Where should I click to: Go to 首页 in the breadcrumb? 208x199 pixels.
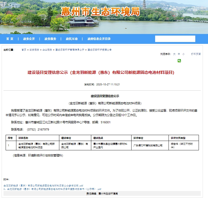pyautogui.click(x=24, y=50)
